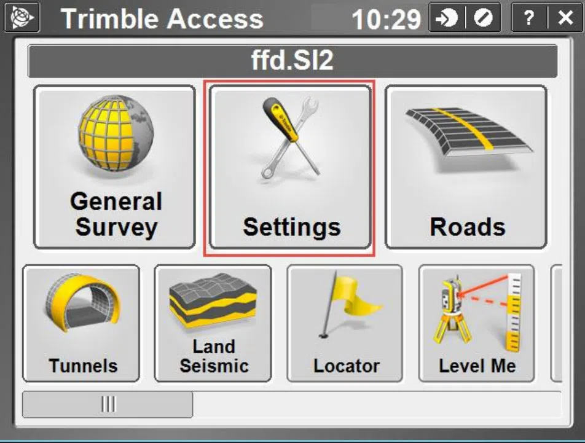This screenshot has width=585, height=443.
Task: Click the Trimble logo button
Action: pos(22,17)
